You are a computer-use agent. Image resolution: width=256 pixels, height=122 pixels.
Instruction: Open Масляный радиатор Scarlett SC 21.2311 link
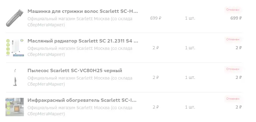coord(82,41)
